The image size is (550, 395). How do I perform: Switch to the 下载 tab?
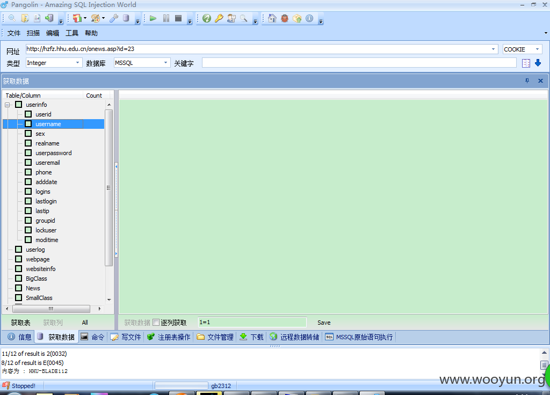click(251, 337)
